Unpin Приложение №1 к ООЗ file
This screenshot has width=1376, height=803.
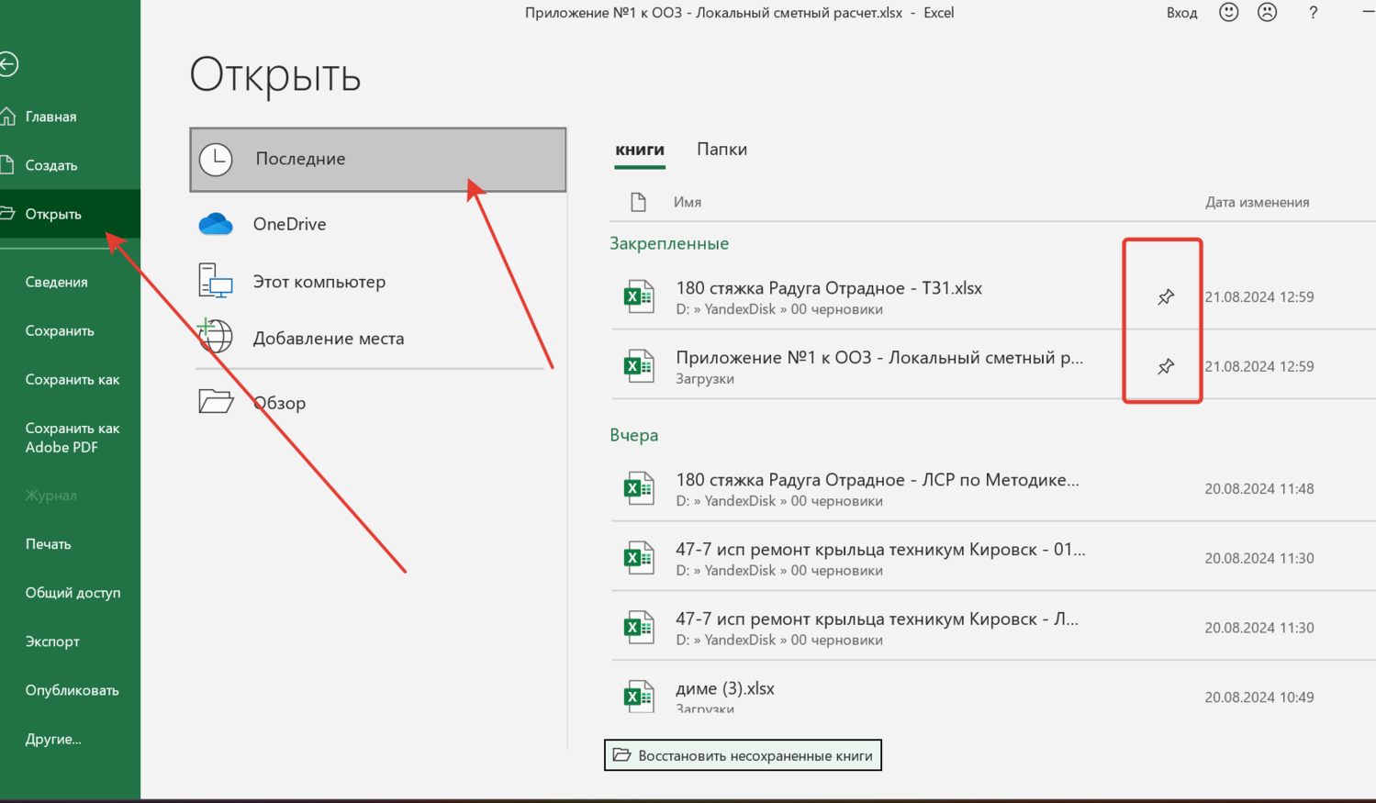[x=1166, y=366]
